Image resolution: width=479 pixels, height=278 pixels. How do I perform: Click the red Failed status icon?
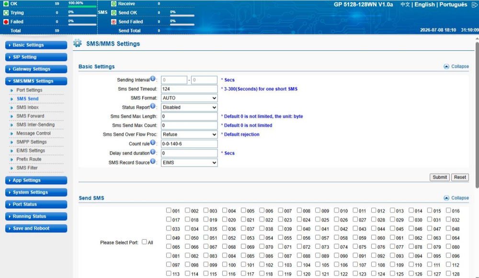click(x=6, y=22)
